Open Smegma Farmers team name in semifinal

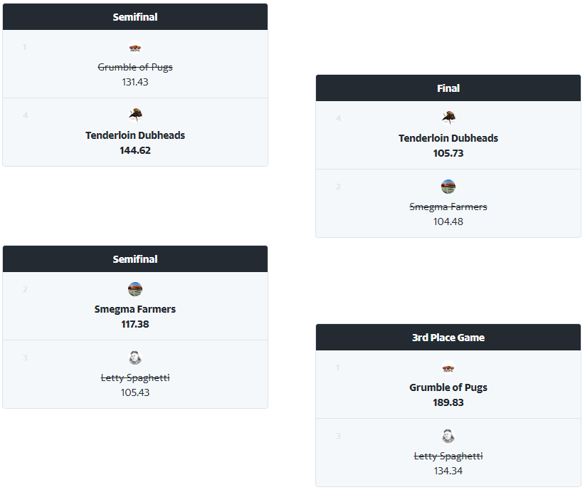pos(135,309)
